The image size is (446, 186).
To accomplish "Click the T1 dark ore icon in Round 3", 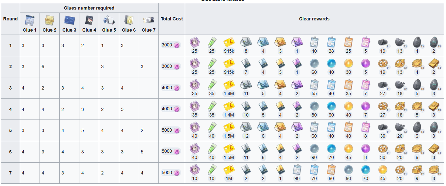I will (383, 85).
